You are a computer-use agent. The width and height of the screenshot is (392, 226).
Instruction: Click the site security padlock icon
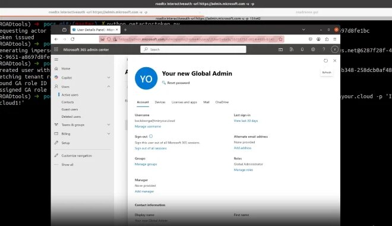(115, 39)
